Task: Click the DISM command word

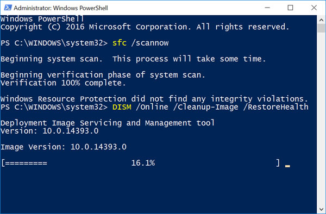Action: 122,107
